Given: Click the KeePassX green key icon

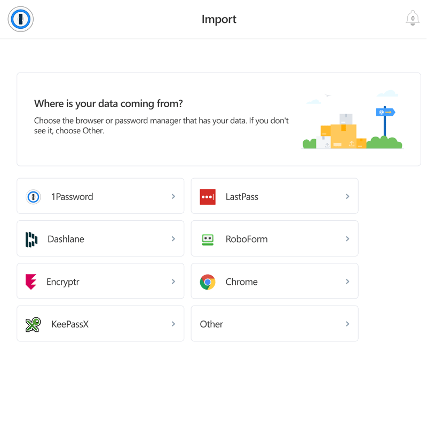Looking at the screenshot, I should point(33,324).
